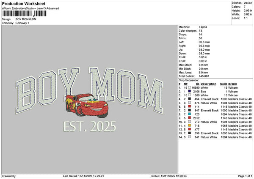Click the yellow-orange swatch in stop row 11
254x179 pixels.
click(190, 125)
